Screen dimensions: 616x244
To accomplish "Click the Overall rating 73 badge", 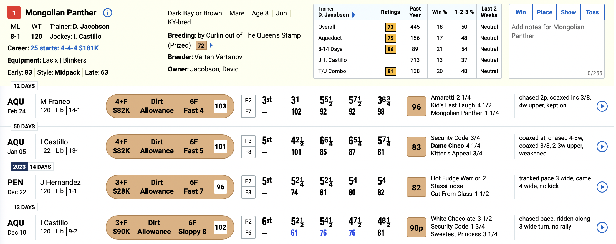I will (x=390, y=27).
